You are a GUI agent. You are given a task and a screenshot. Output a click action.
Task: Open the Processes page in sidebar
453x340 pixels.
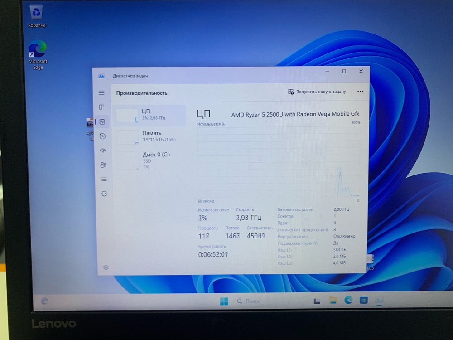101,107
